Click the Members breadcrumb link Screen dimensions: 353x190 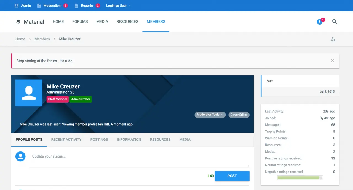click(42, 39)
